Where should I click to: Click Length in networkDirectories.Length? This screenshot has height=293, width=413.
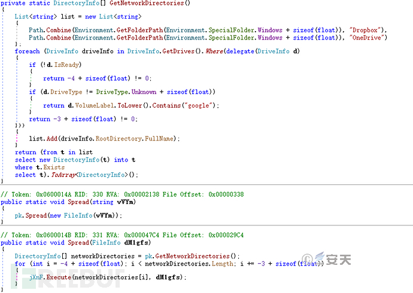coord(222,264)
